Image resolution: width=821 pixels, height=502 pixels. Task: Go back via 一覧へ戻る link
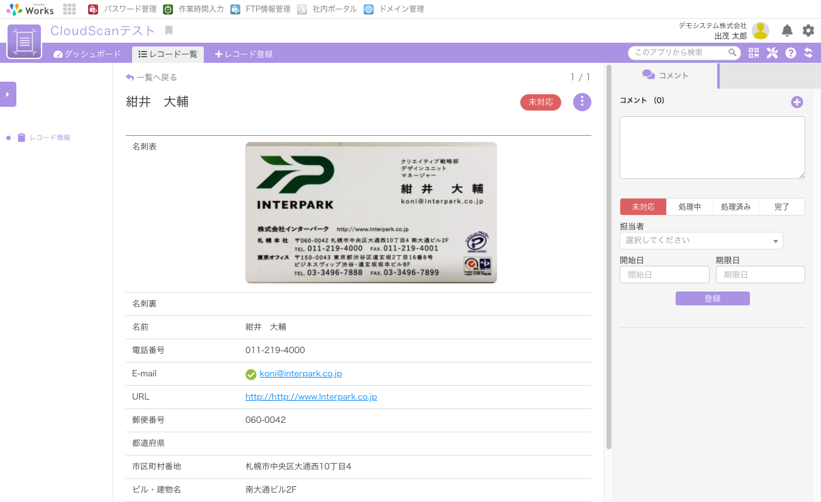152,77
